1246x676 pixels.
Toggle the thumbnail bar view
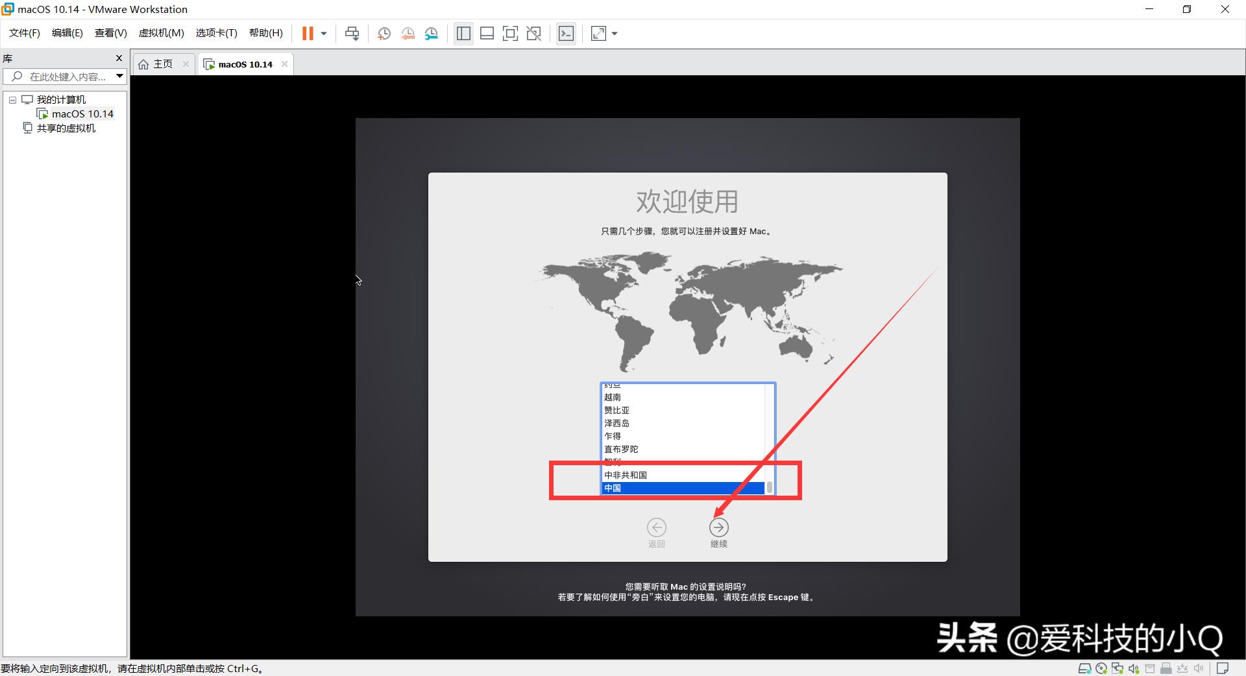(487, 33)
